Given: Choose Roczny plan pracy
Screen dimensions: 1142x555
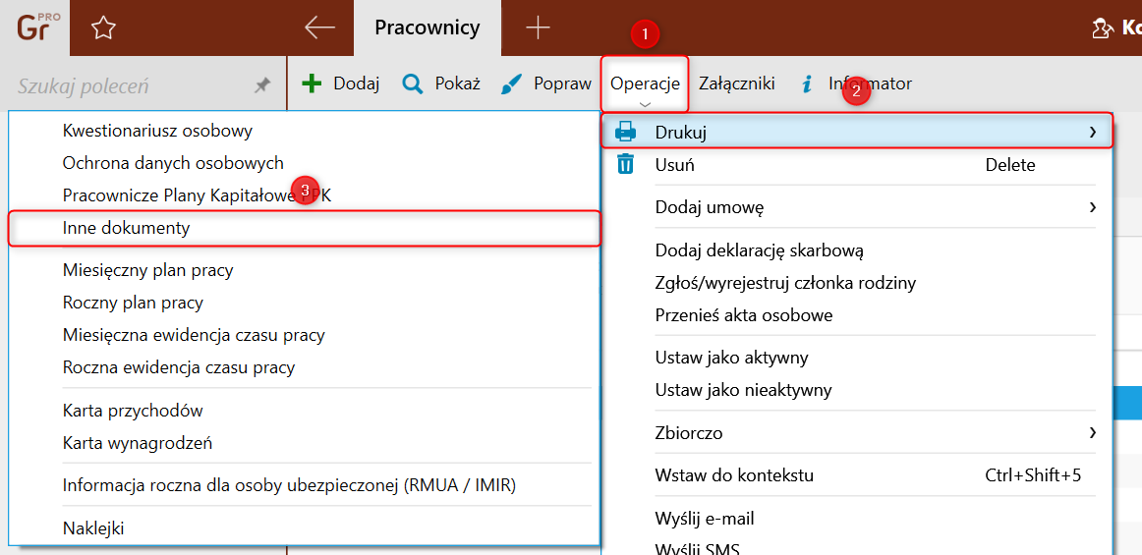Looking at the screenshot, I should point(304,303).
